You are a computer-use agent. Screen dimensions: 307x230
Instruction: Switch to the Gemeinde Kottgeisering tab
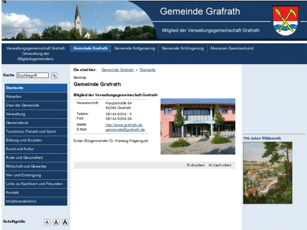[135, 49]
